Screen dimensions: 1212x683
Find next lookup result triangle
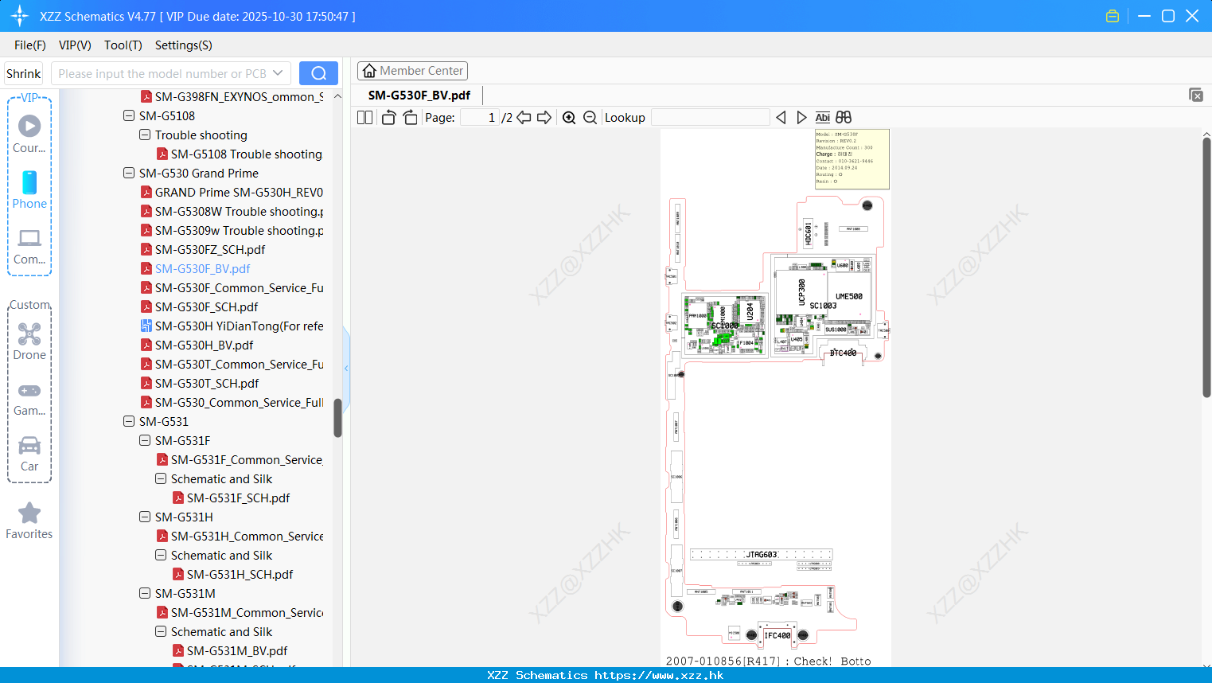click(801, 117)
